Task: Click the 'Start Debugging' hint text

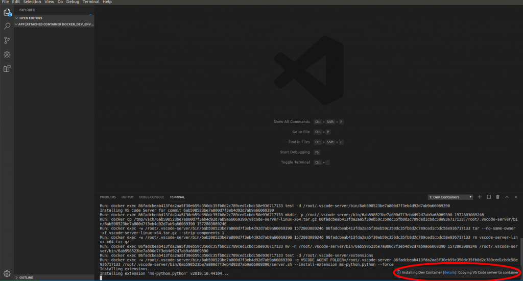Action: [295, 152]
